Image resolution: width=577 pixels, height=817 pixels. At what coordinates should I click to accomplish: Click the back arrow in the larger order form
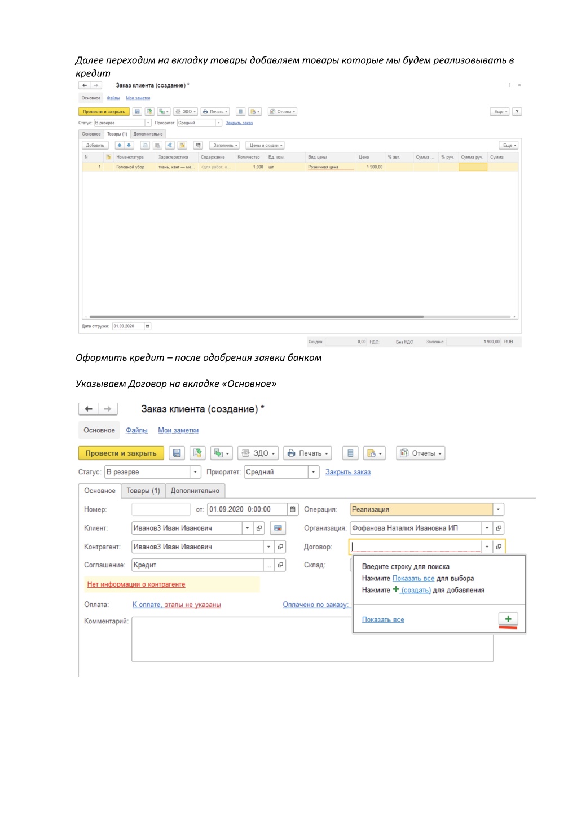click(88, 409)
